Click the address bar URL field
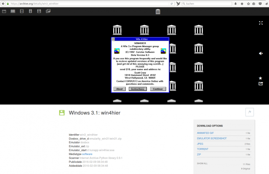 click(89, 3)
